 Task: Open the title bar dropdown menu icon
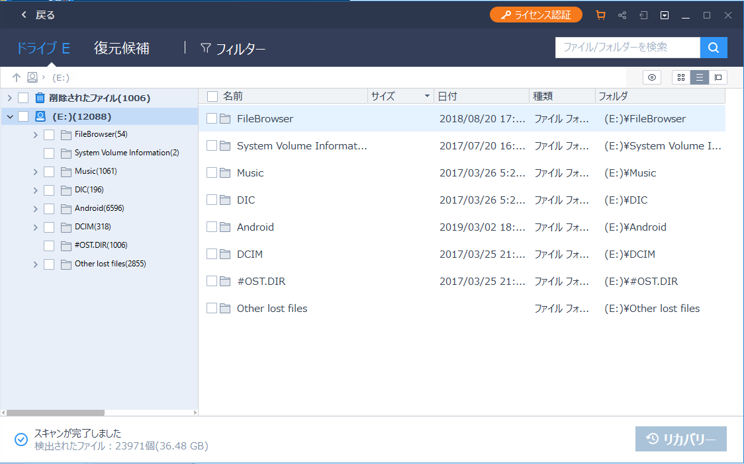[x=665, y=15]
